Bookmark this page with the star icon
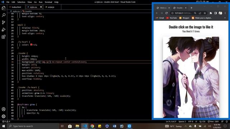This screenshot has height=129, width=230. pos(204,13)
